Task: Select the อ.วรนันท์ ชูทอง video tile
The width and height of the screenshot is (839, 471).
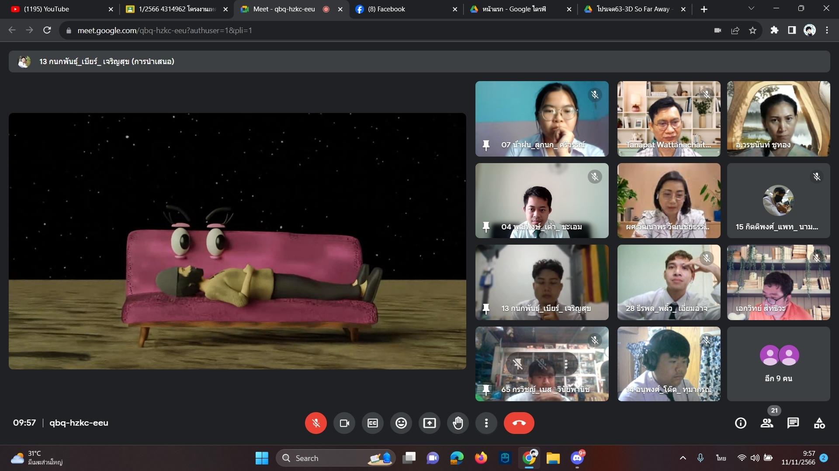Action: click(778, 119)
